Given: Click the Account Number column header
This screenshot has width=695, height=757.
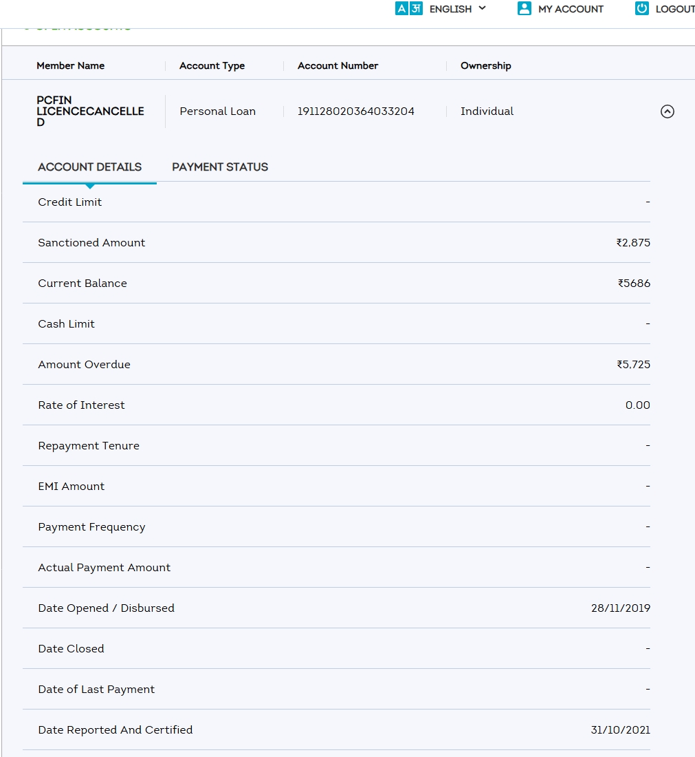Looking at the screenshot, I should coord(338,66).
